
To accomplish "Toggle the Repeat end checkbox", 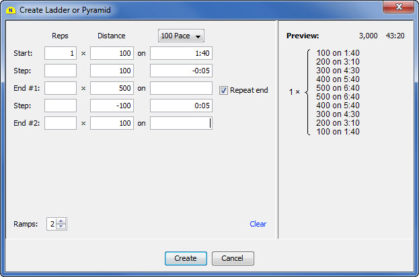I will (x=224, y=90).
